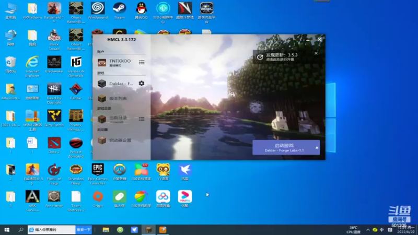Viewport: 418px width, 235px height.
Task: Select the Steam desktop icon
Action: (x=120, y=11)
